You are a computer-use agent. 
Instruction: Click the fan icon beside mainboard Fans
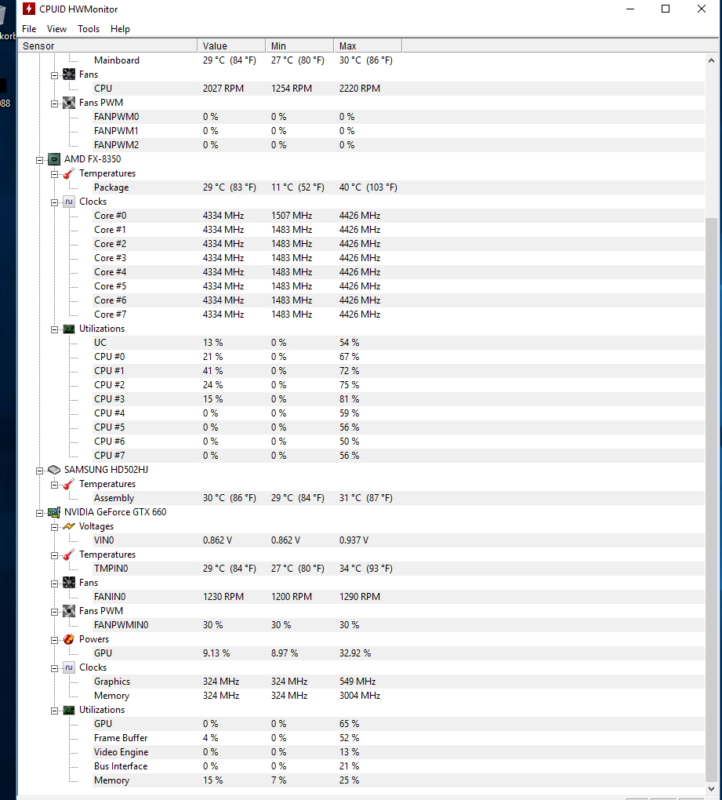(x=69, y=75)
